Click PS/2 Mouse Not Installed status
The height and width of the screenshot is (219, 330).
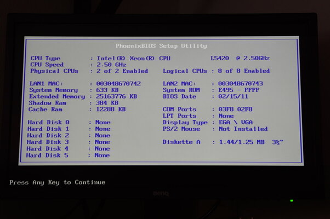coord(243,129)
